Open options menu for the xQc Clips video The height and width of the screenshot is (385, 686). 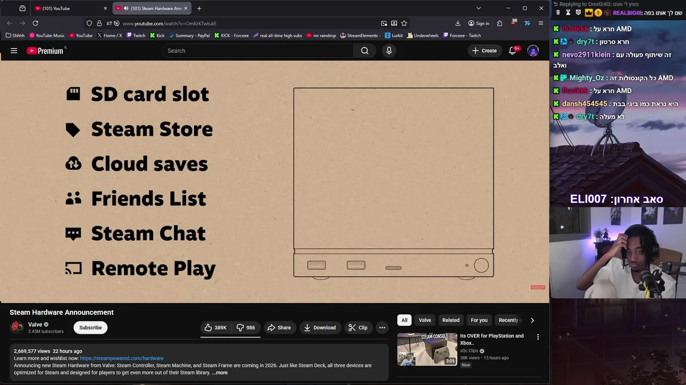pyautogui.click(x=538, y=337)
